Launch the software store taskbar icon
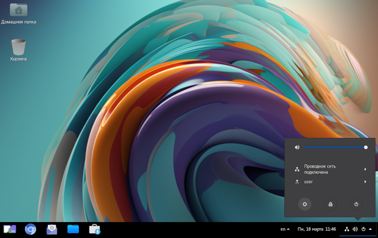This screenshot has height=238, width=378. click(x=94, y=229)
